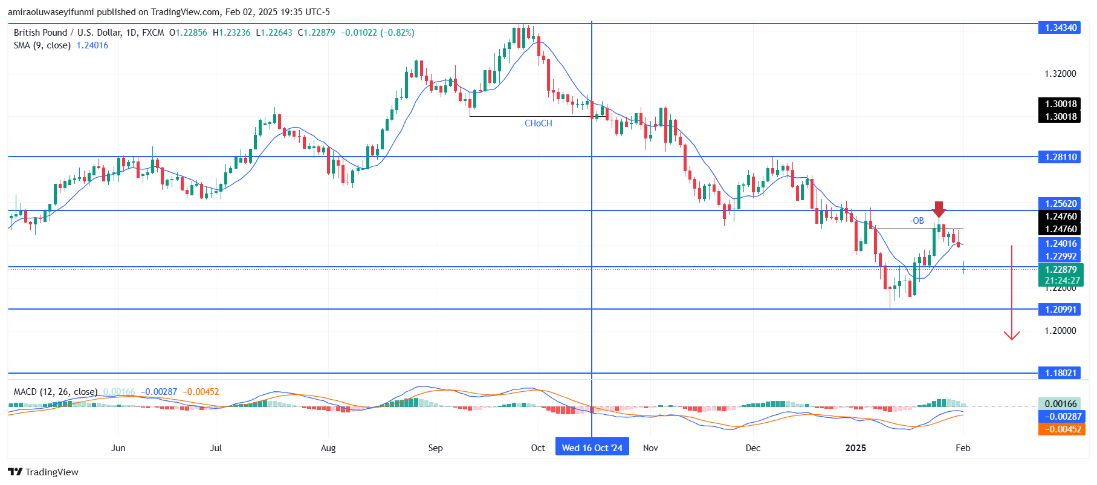Click the 1.25620 price level label

click(1061, 204)
